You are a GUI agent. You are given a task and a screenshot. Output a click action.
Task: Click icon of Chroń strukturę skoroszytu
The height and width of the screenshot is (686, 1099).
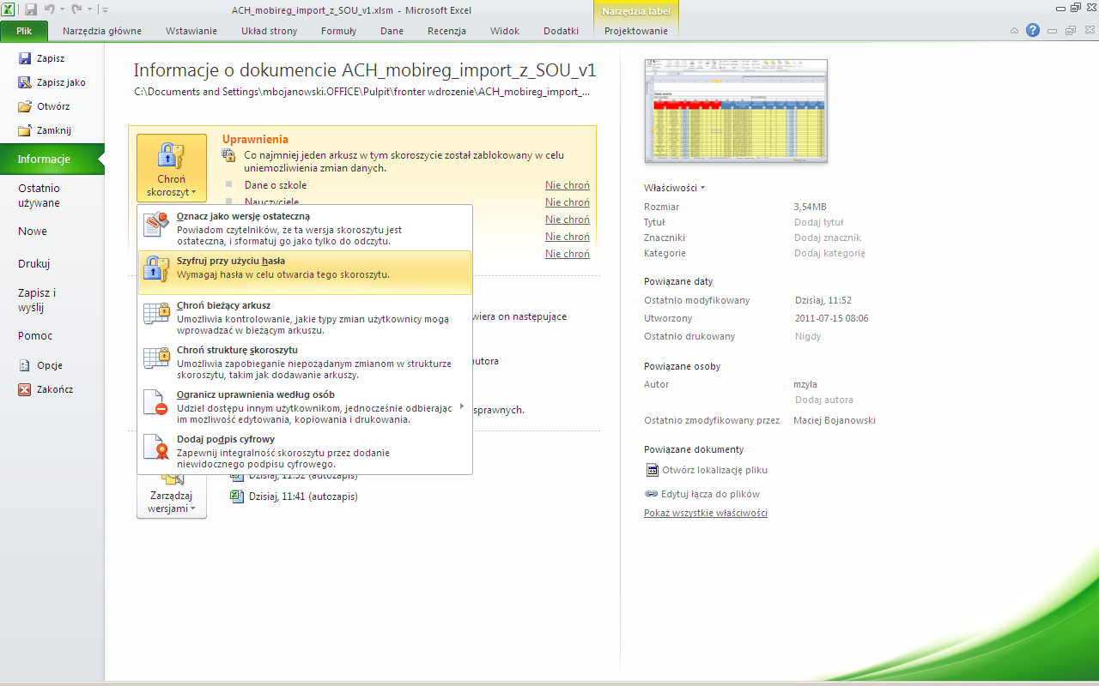coord(156,358)
